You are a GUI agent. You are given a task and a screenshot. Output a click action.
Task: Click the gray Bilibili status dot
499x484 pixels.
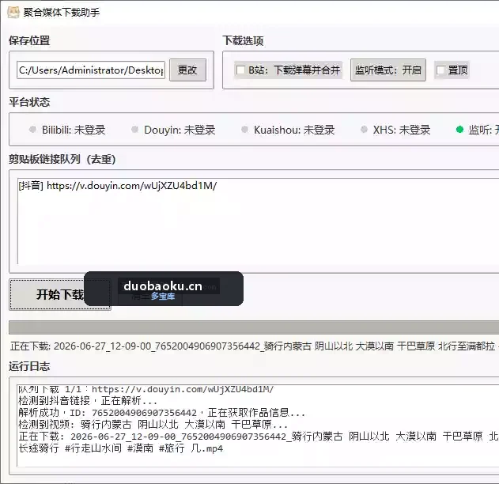(32, 130)
